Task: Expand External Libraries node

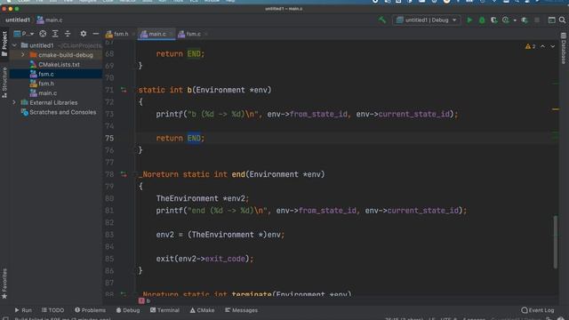Action: point(14,103)
